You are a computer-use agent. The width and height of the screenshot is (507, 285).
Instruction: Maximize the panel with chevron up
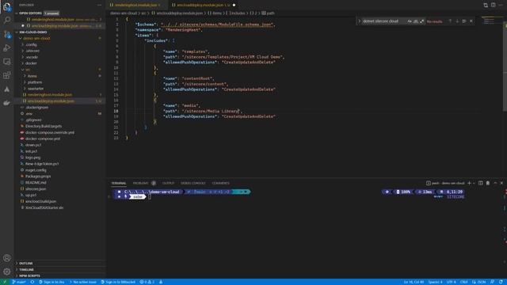[x=495, y=183]
